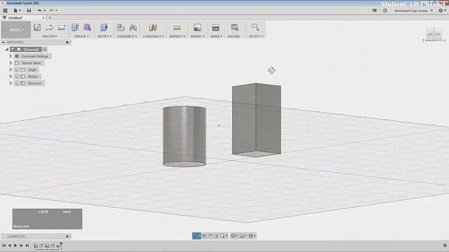Click the Select tool icon
The image size is (449, 252).
255,27
